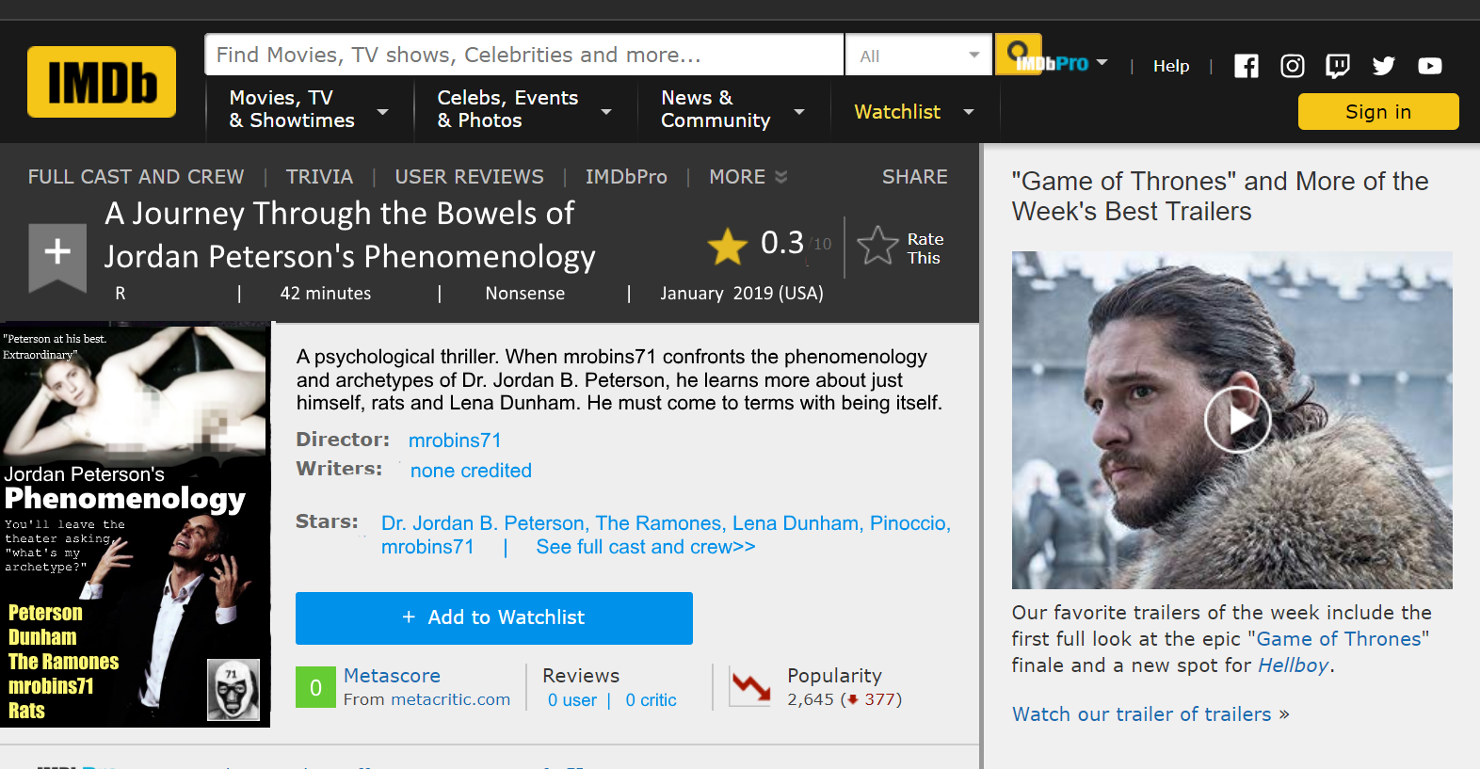Play the Game of Thrones trailer video
1480x769 pixels.
pos(1237,420)
